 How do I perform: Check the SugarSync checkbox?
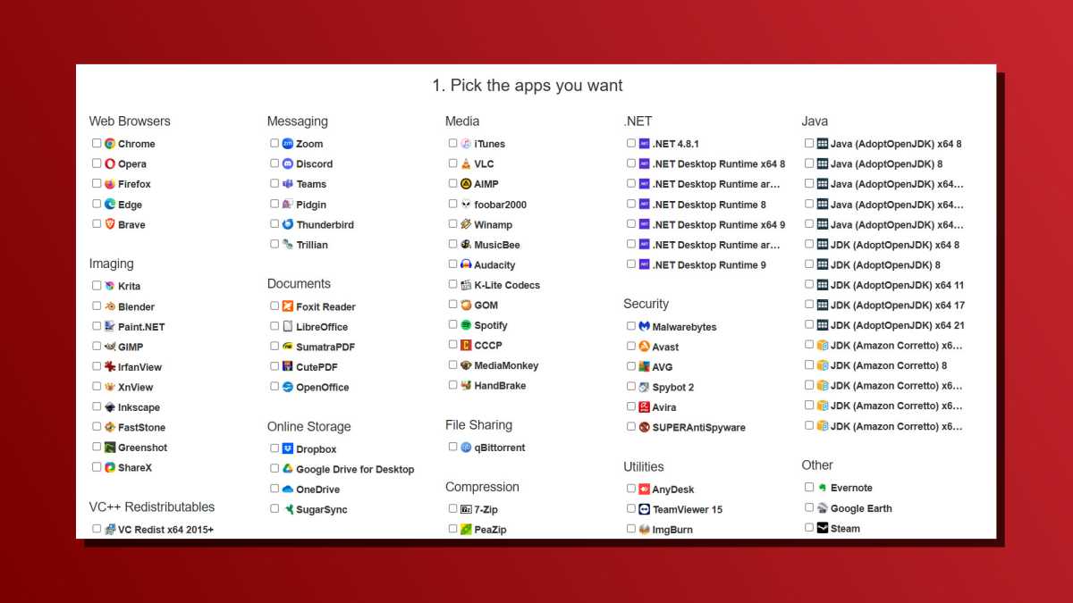(x=275, y=508)
